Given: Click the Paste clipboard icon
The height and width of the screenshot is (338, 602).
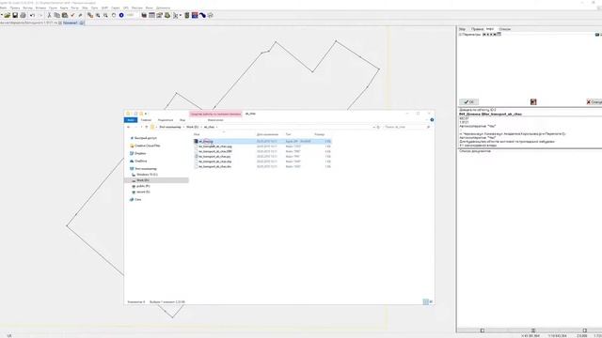Looking at the screenshot, I should (x=65, y=15).
